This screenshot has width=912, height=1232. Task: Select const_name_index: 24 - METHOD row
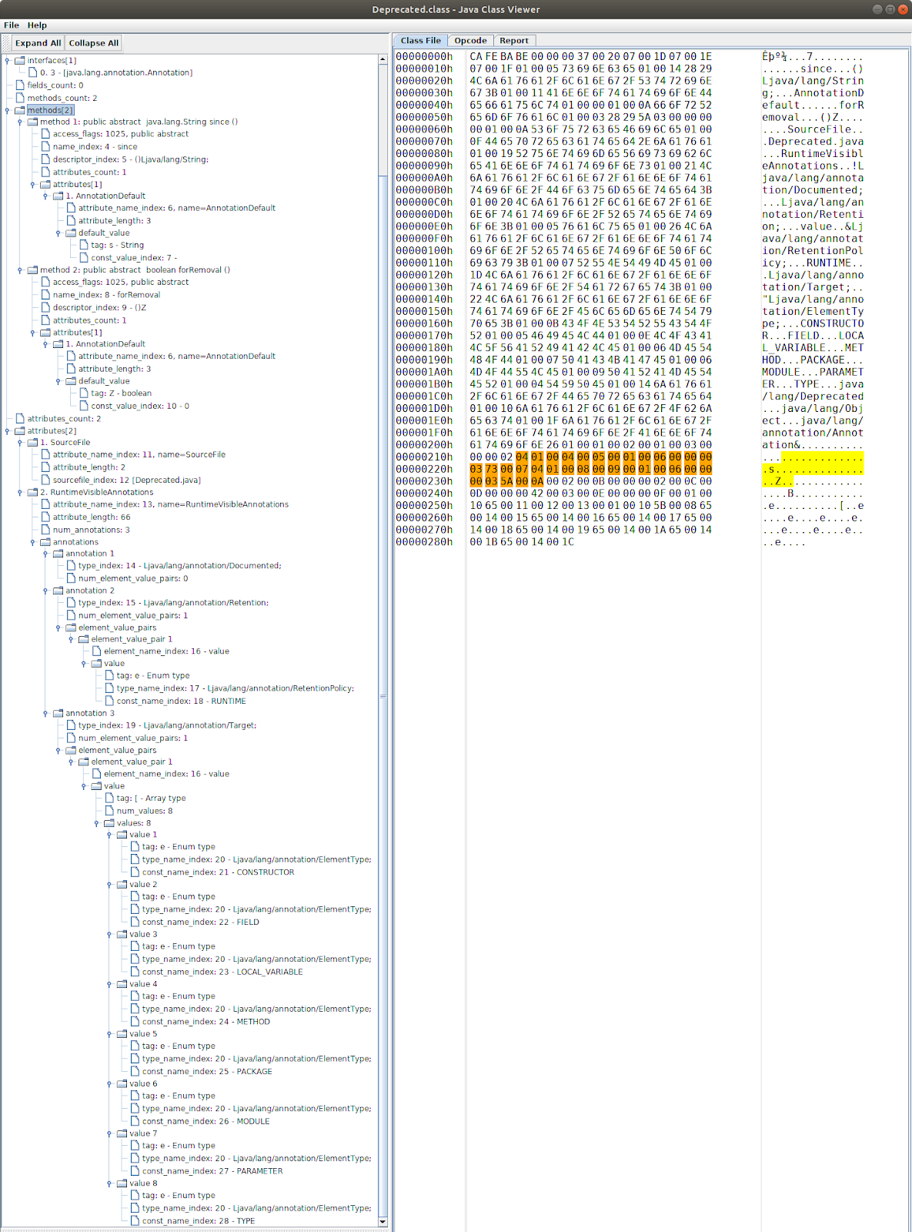[206, 1022]
